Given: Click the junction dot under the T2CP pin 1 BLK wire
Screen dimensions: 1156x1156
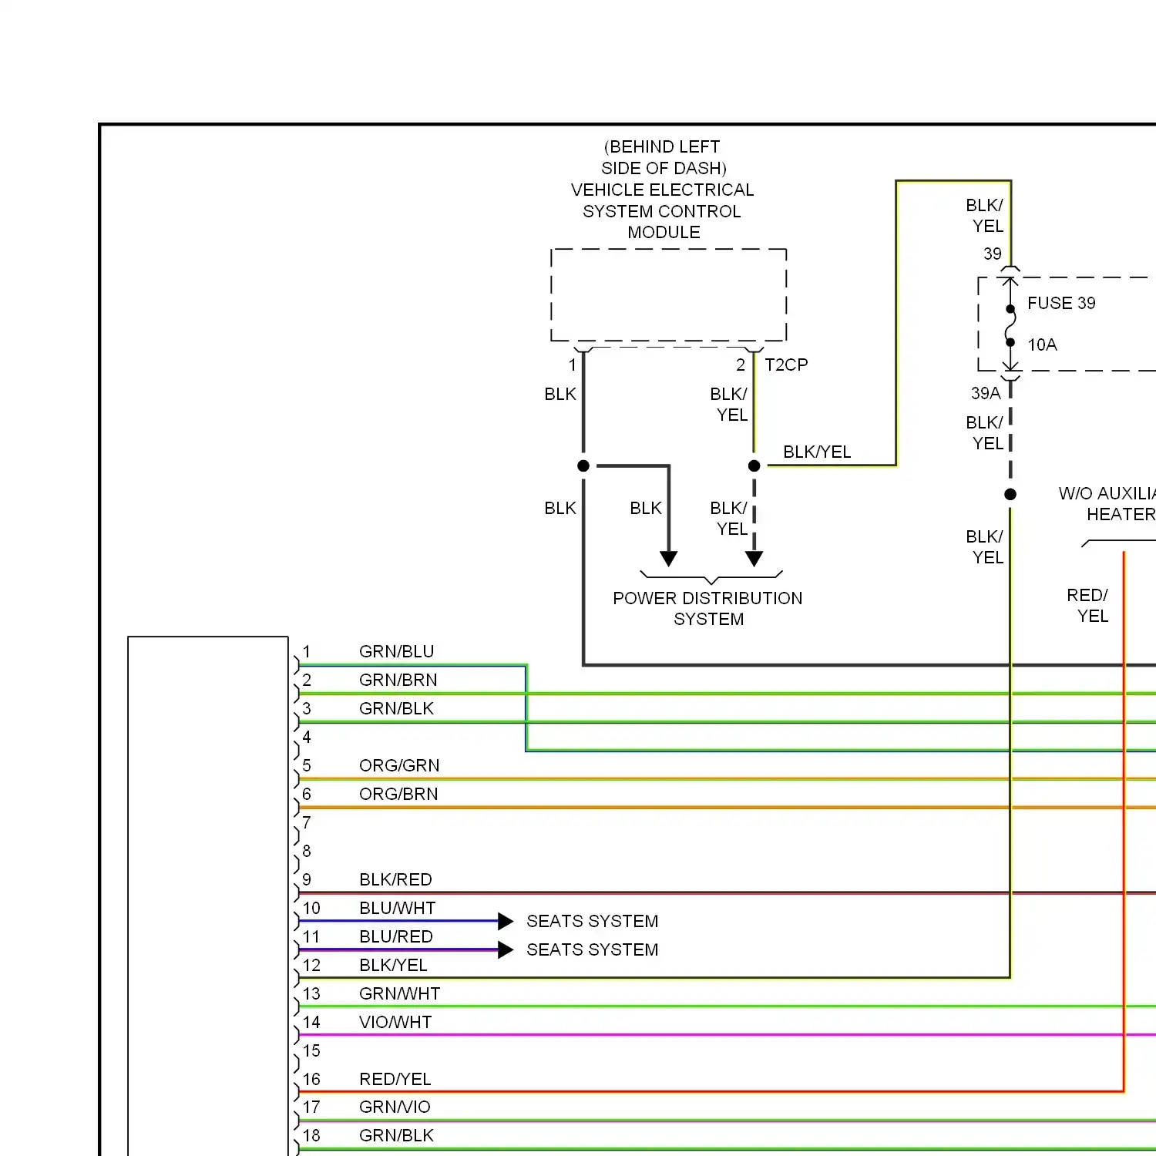Looking at the screenshot, I should [583, 465].
